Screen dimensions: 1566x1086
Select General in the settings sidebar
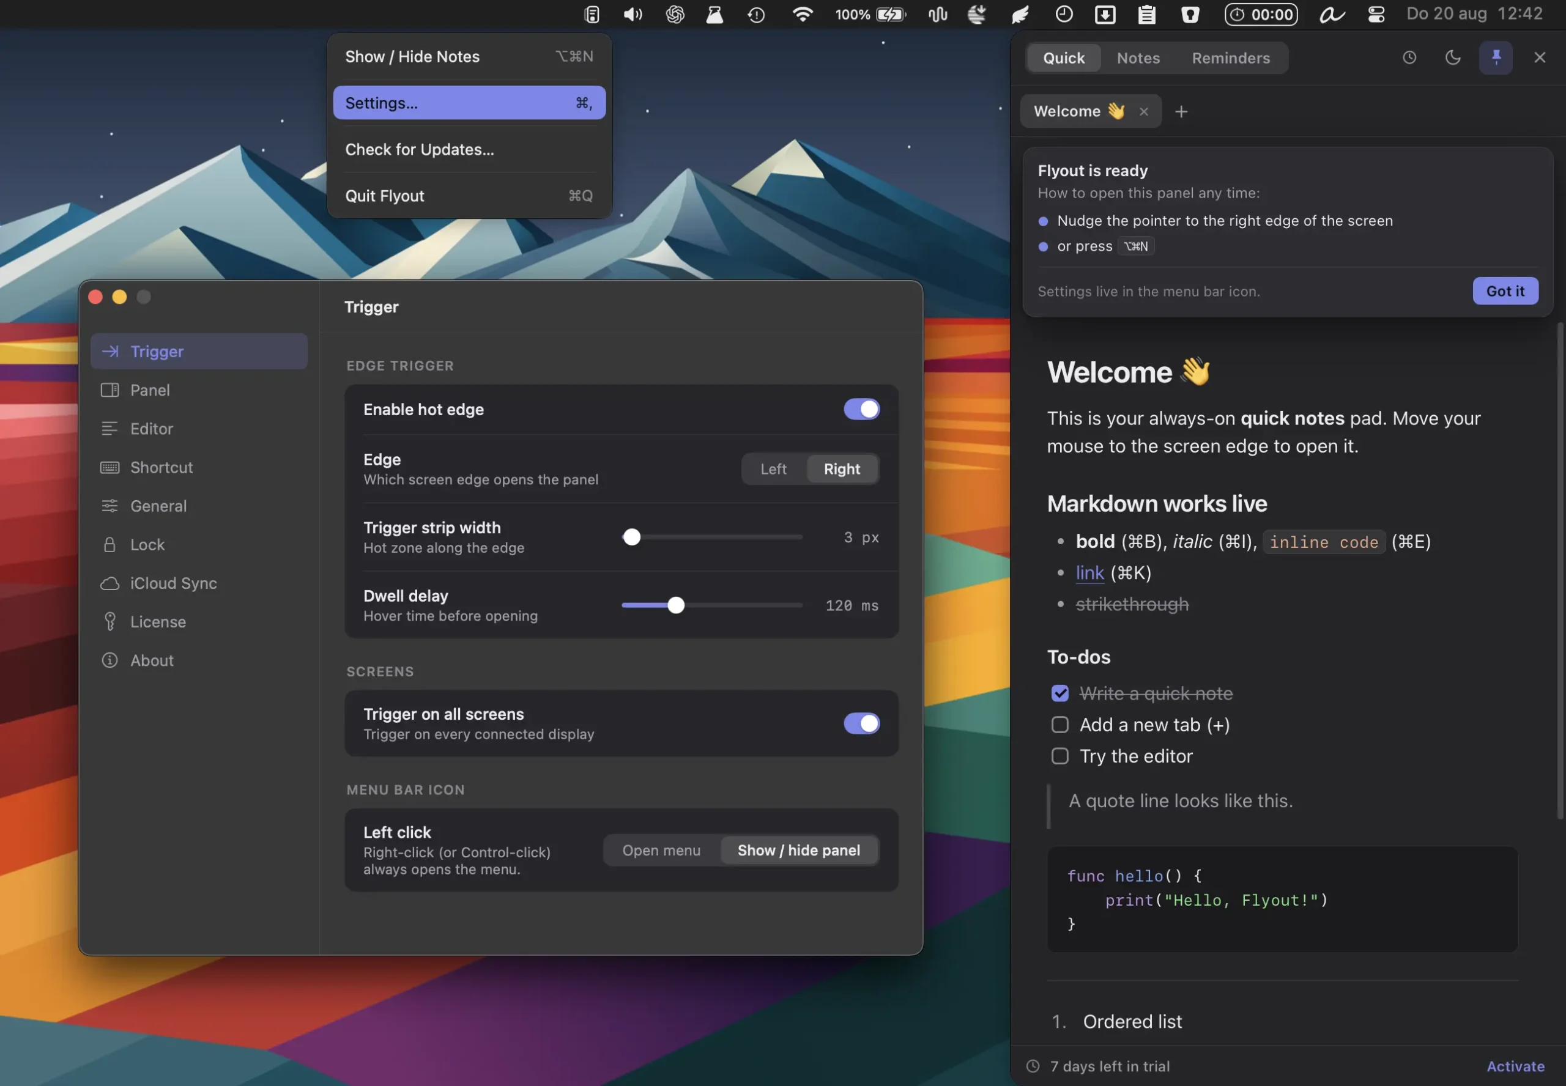[x=199, y=506]
